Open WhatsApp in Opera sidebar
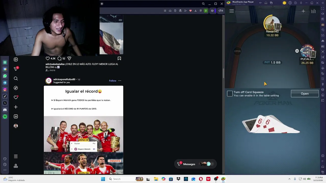This screenshot has width=326, height=183. 5,76
